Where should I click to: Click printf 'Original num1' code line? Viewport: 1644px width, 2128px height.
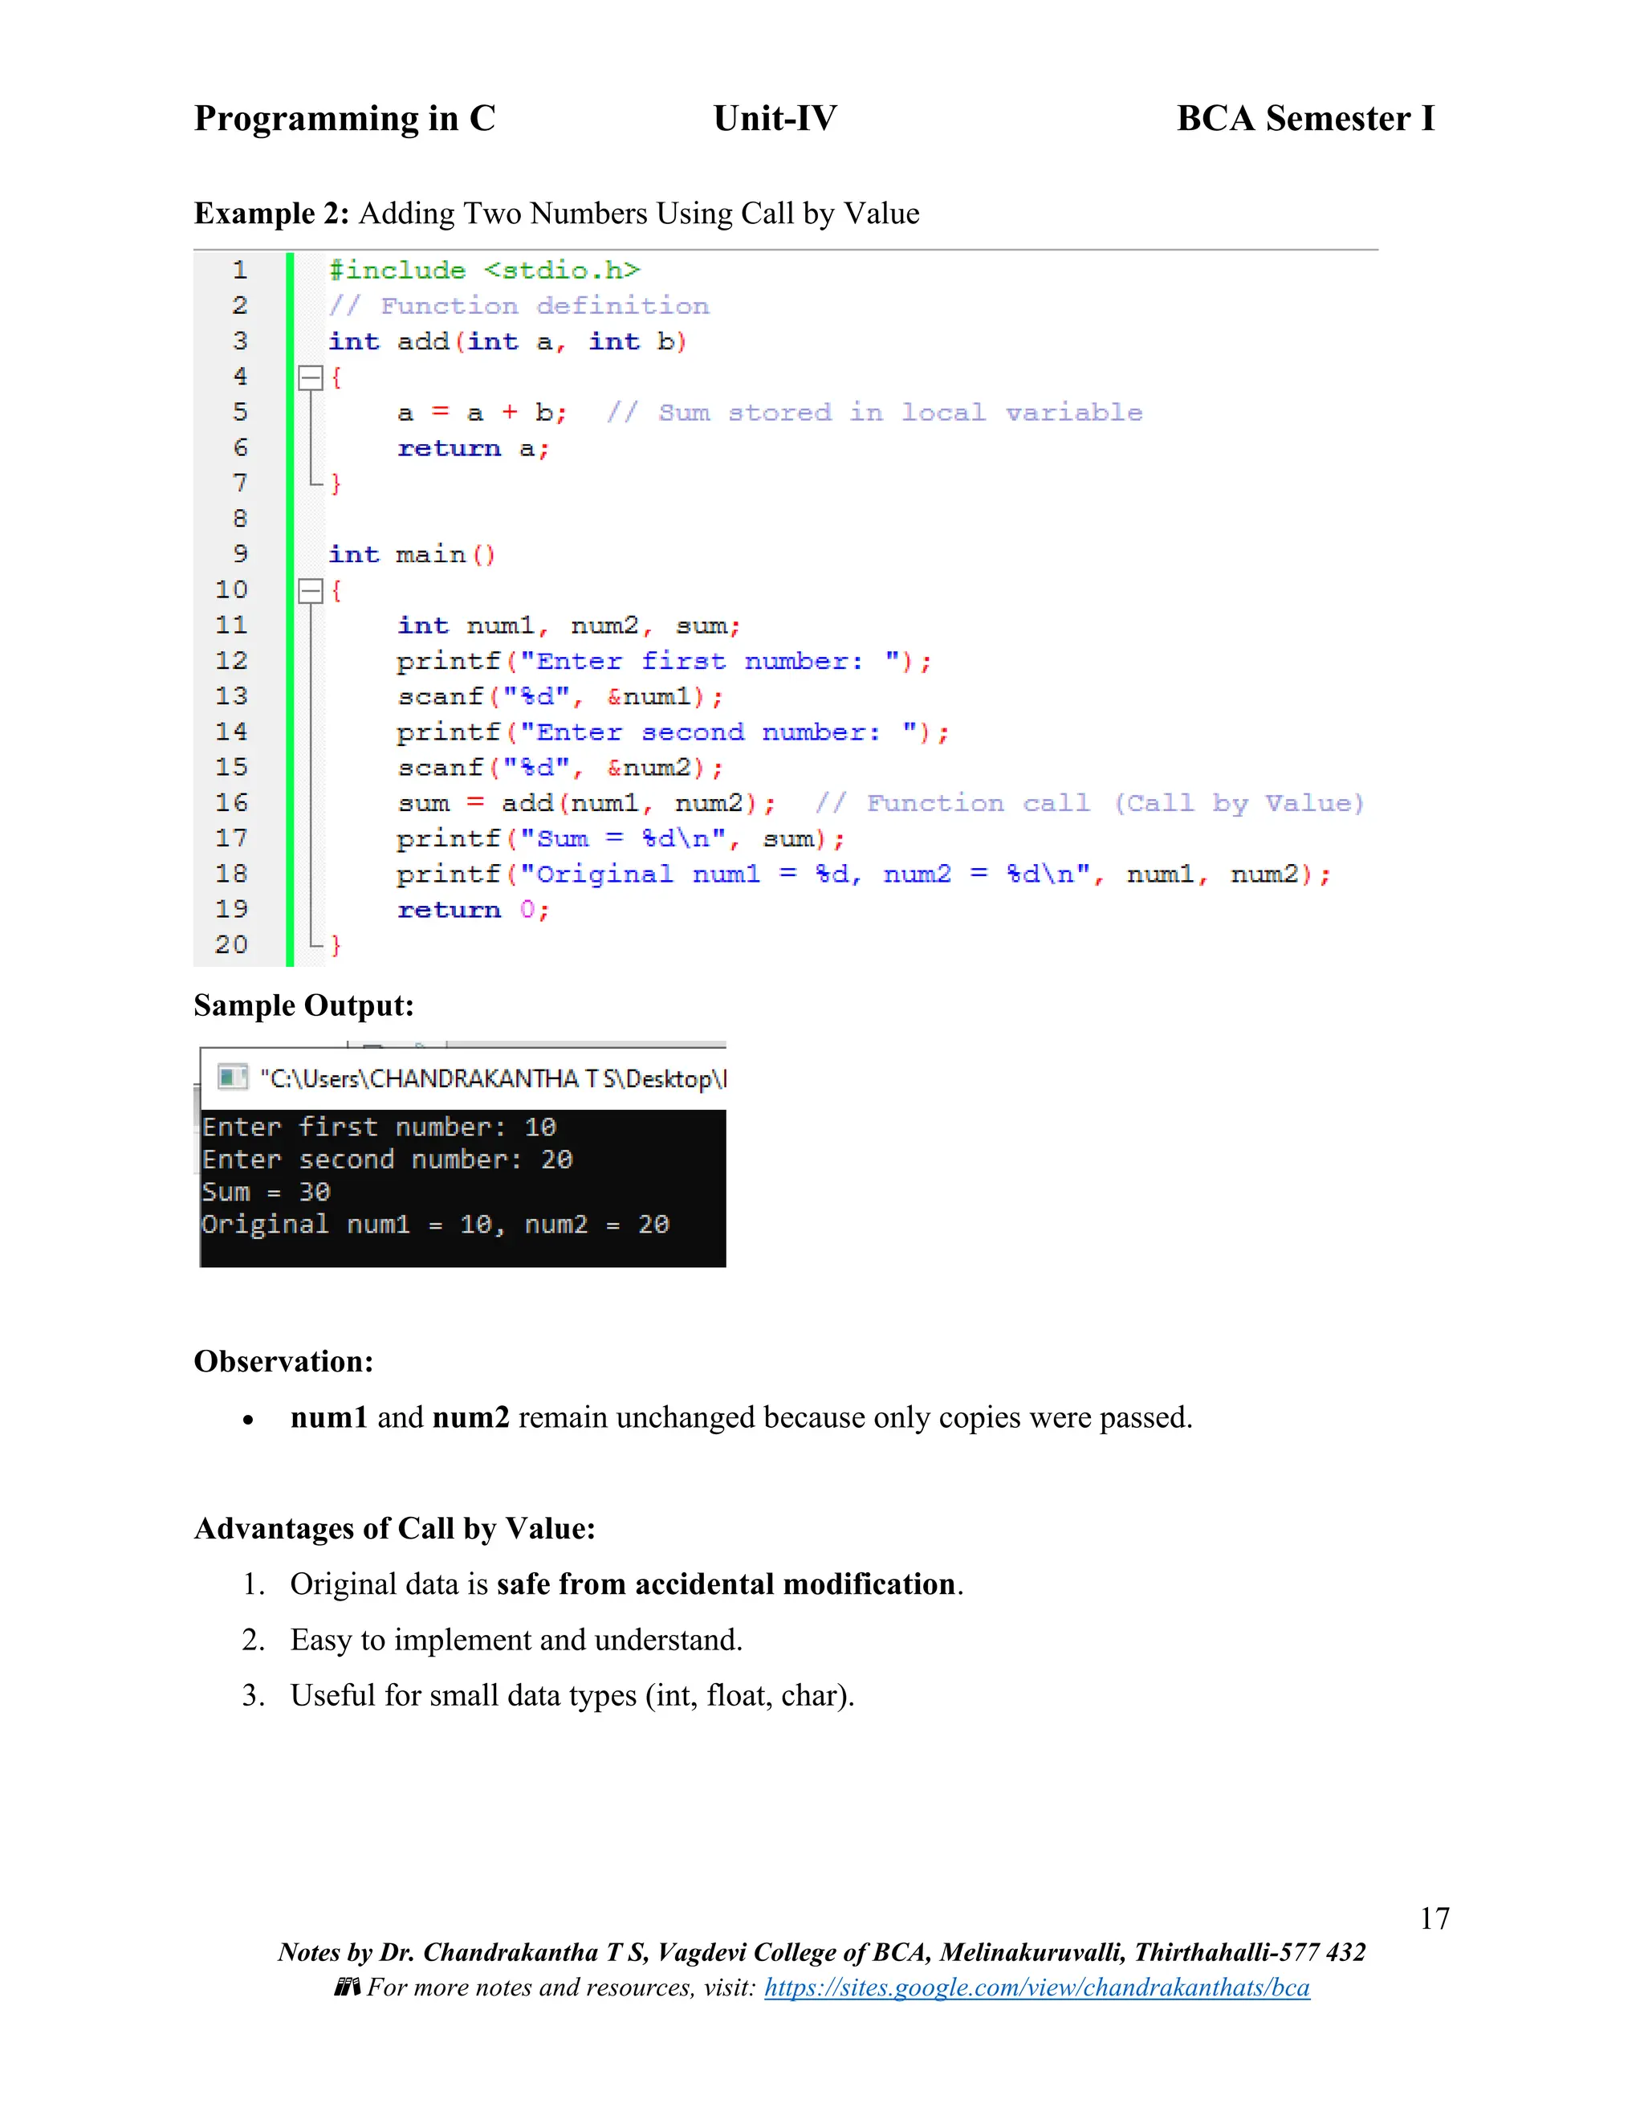coord(864,875)
